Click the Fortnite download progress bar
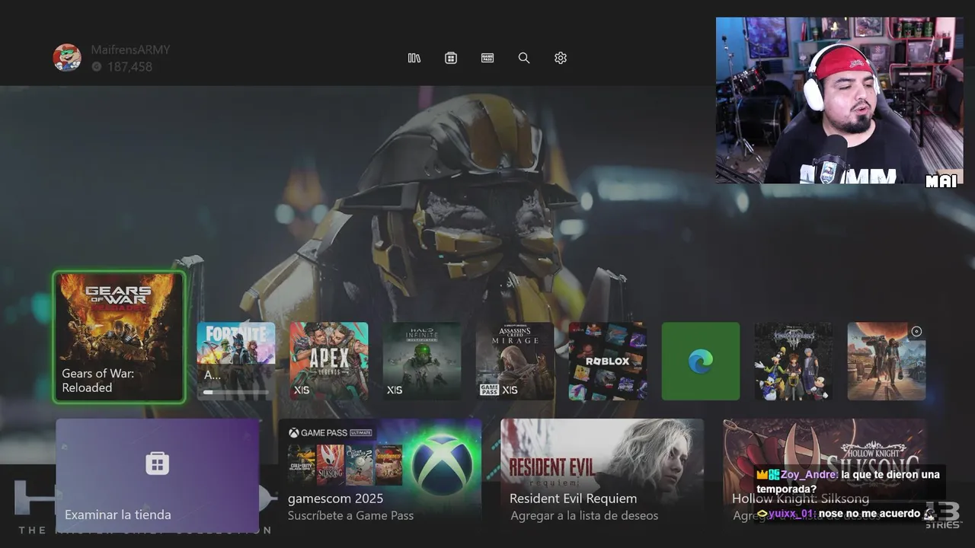 236,393
